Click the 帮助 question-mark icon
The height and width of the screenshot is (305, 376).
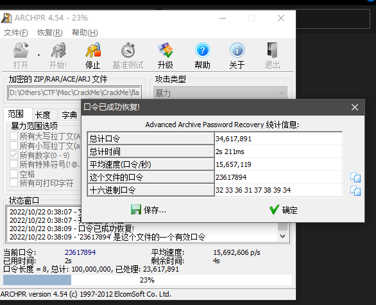coord(202,50)
